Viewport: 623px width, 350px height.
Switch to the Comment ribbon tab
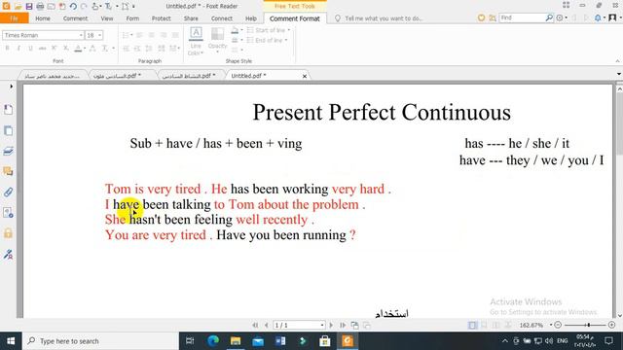75,18
